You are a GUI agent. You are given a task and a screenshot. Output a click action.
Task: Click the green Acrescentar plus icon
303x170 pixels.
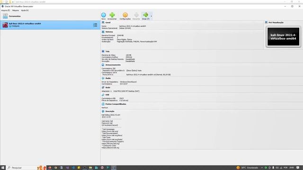coord(112,15)
